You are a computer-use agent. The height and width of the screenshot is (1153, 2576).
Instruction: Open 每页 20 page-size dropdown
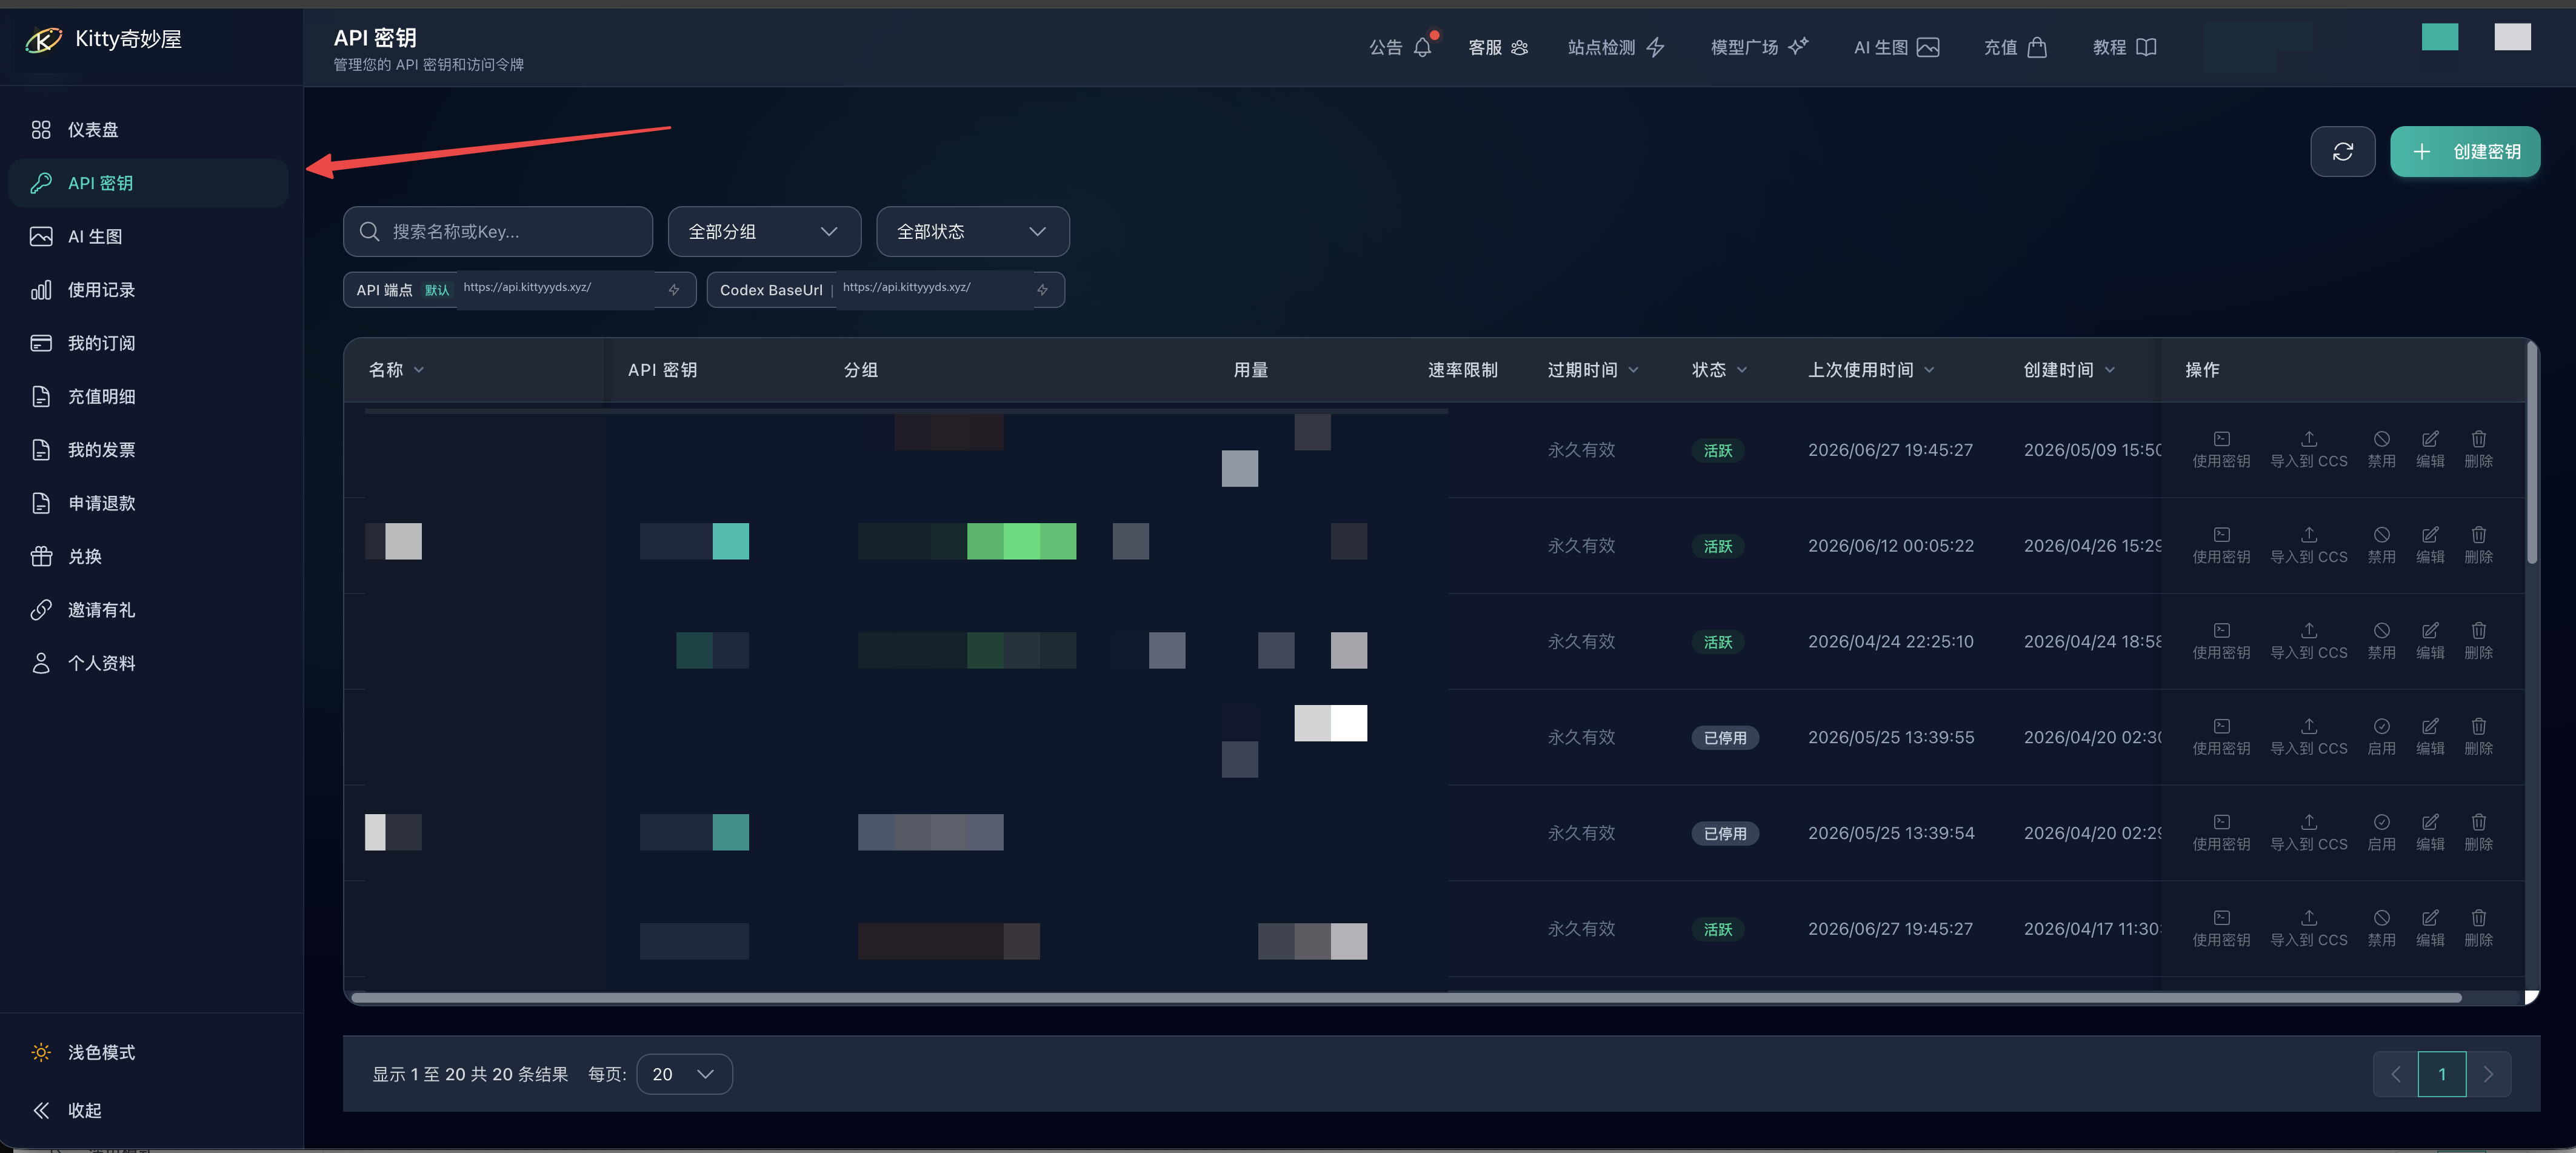tap(684, 1074)
